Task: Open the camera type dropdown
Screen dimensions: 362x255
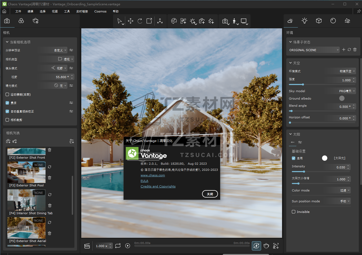Action: (56, 59)
